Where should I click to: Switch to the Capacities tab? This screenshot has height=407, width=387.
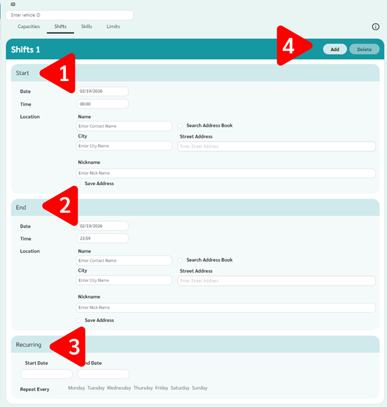pos(28,27)
